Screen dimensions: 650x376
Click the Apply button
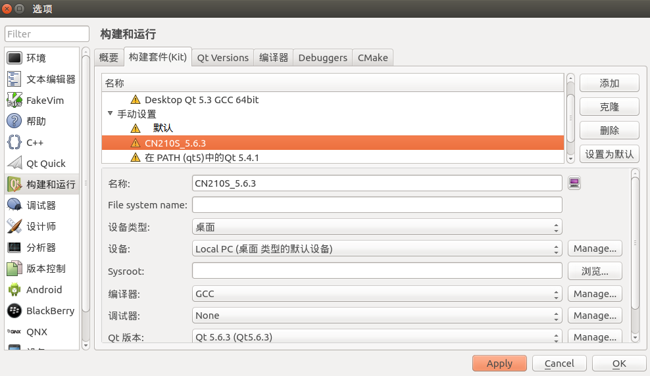(x=499, y=364)
